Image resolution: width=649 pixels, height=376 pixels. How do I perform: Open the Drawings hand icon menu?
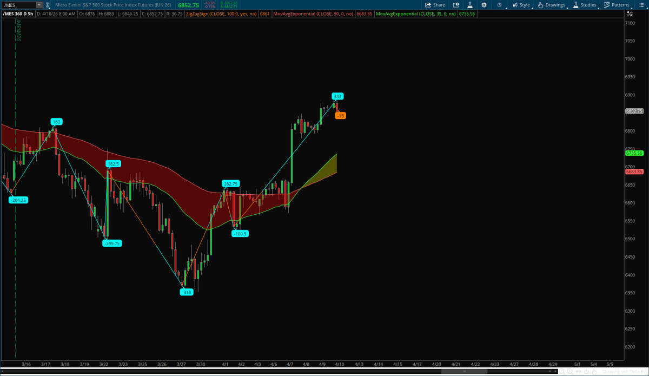pos(540,4)
